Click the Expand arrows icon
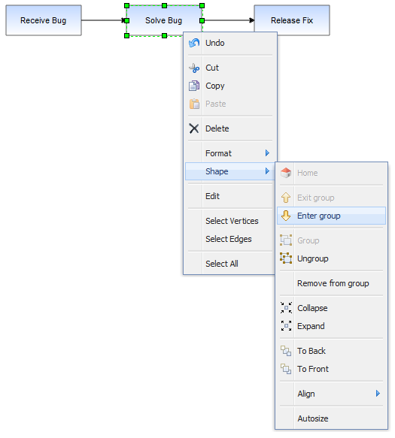 coord(286,326)
